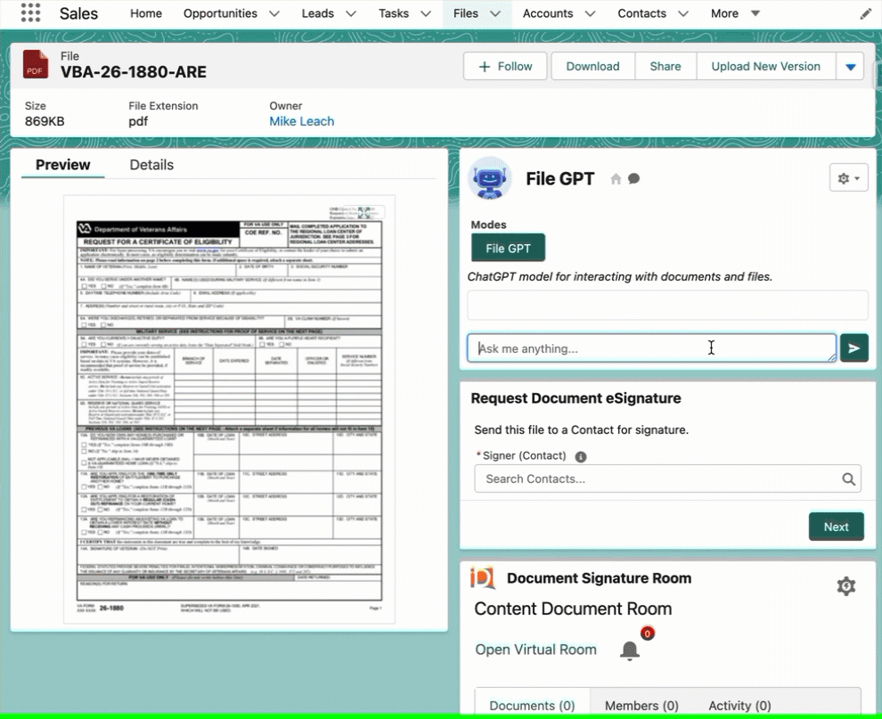Click Upload New Version
The width and height of the screenshot is (882, 719).
tap(765, 67)
